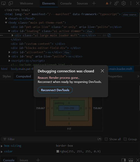The width and height of the screenshot is (140, 162).
Task: Select the blocks-editor-field-div row
Action: coord(46,48)
